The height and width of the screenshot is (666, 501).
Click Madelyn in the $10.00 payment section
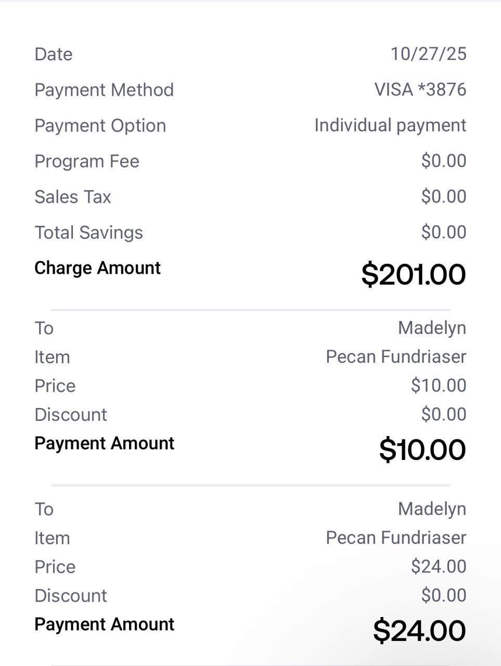[432, 328]
